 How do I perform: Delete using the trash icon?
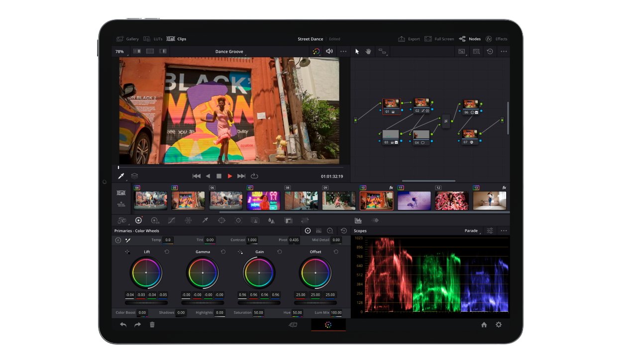[152, 325]
